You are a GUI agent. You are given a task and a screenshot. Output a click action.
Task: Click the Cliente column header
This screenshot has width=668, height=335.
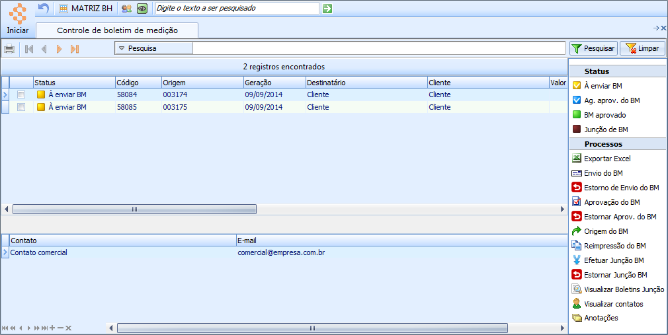489,83
